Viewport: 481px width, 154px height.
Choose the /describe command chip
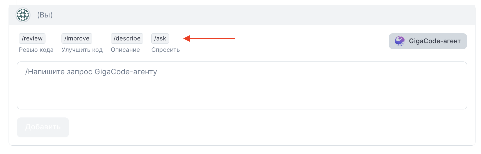pyautogui.click(x=127, y=38)
